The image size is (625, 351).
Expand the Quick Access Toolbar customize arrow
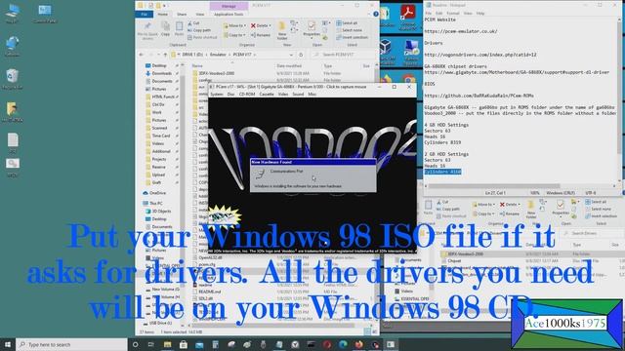click(165, 6)
